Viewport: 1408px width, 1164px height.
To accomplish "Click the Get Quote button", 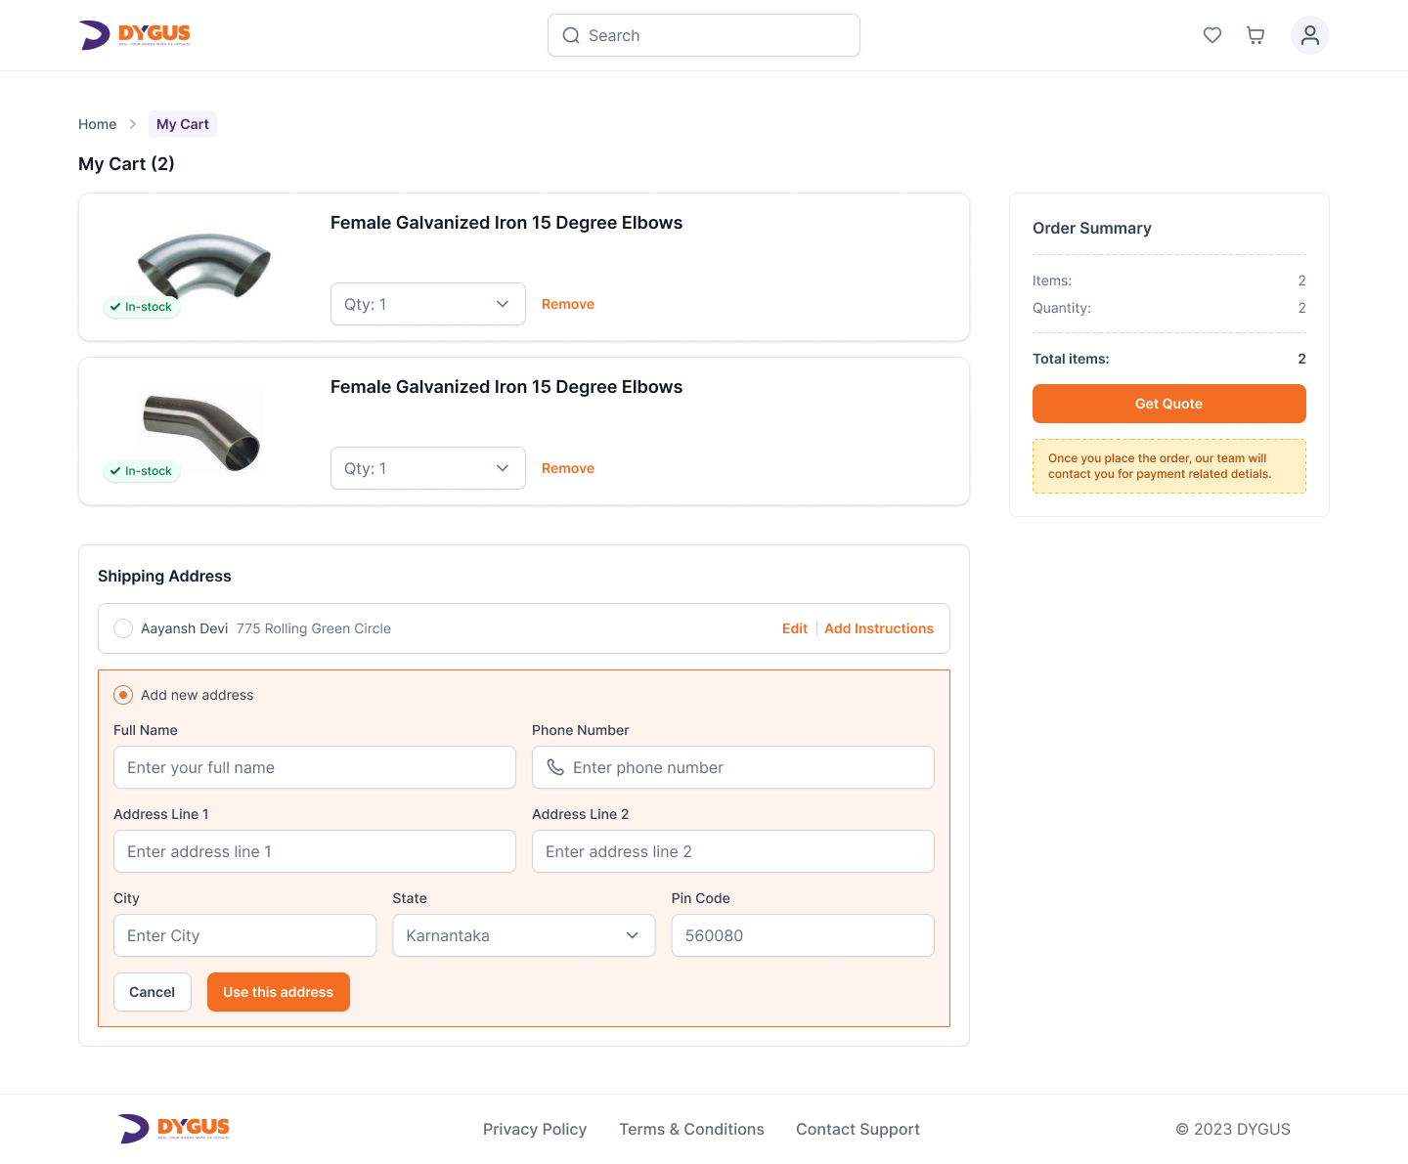I will (1168, 404).
